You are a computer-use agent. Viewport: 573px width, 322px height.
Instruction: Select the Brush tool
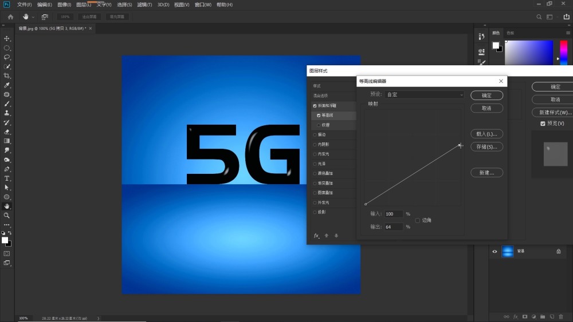click(6, 104)
